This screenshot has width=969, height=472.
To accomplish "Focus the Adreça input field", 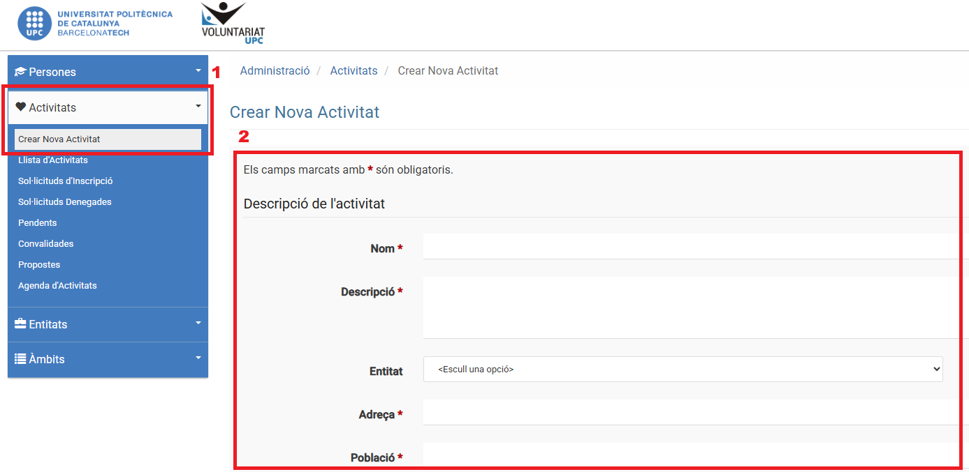I will (692, 413).
